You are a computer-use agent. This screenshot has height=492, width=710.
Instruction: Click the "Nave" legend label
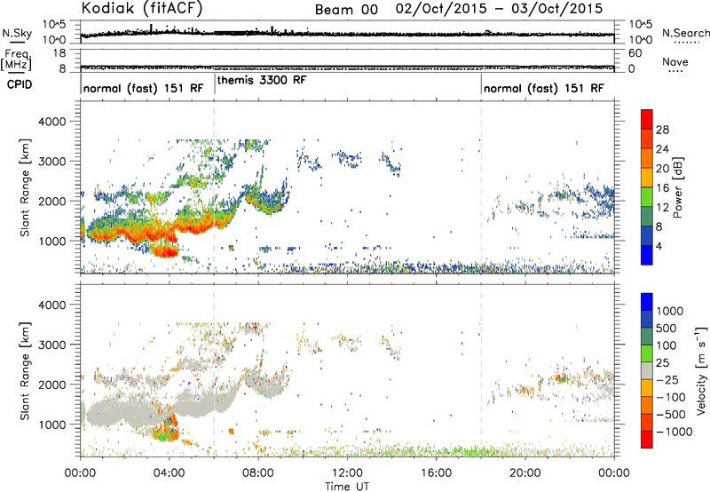(x=675, y=62)
